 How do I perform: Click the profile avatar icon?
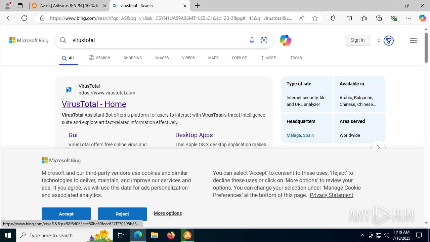click(7, 6)
